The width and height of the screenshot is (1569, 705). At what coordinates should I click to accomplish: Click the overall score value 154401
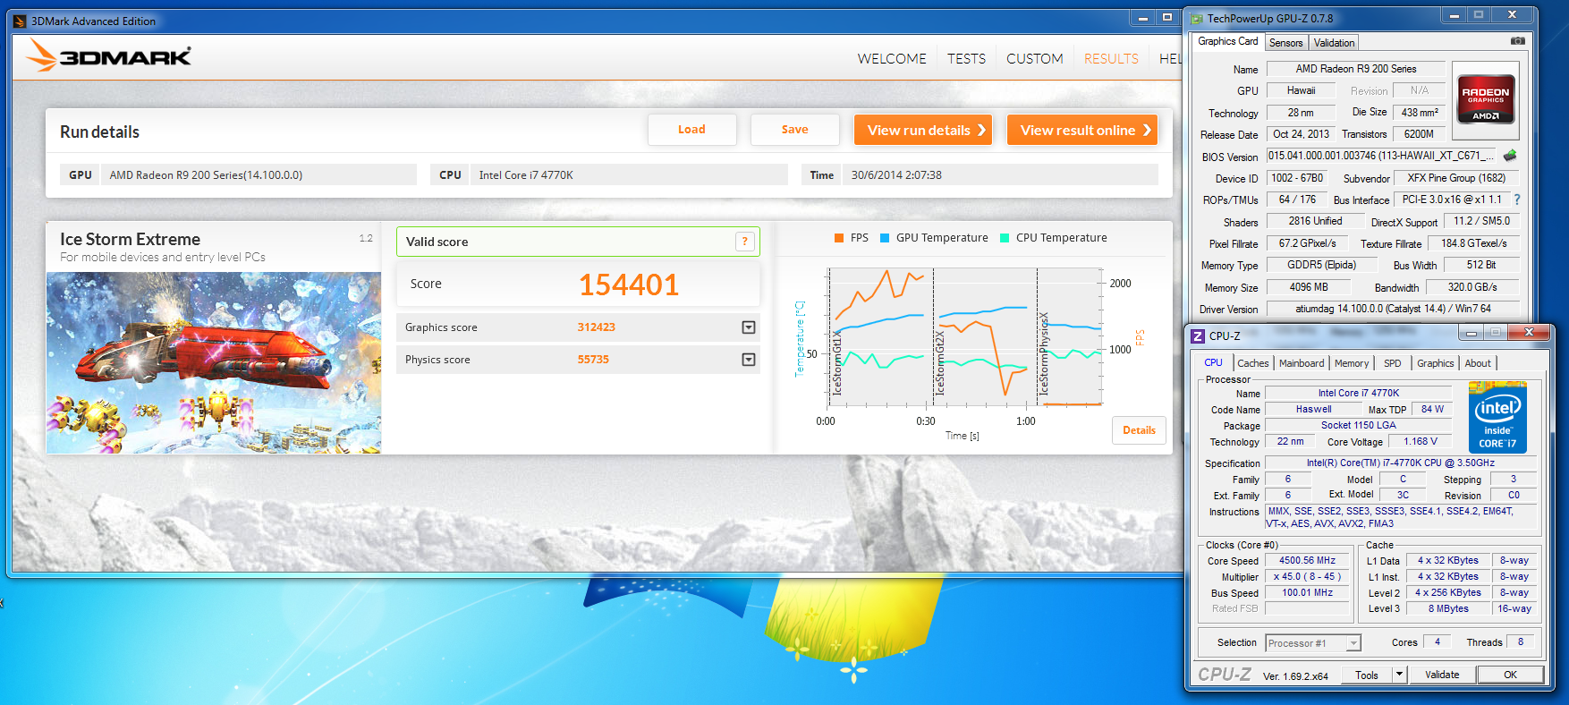click(629, 285)
